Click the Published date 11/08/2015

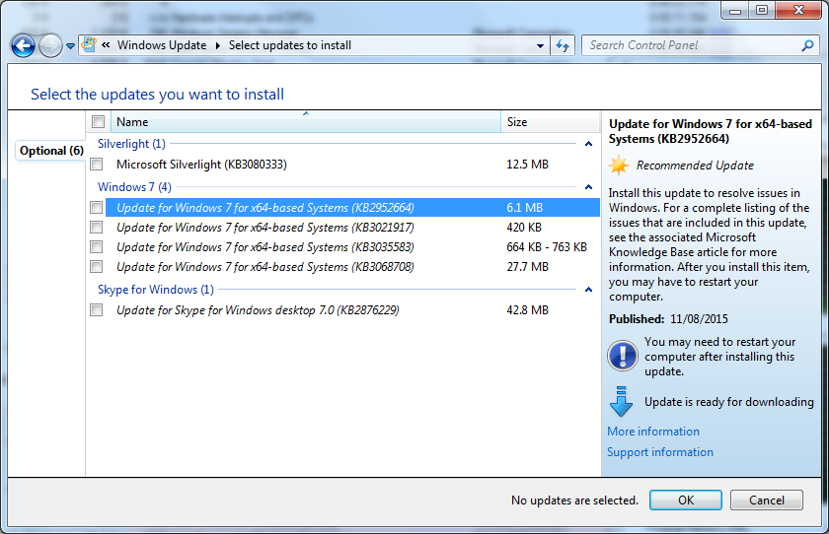699,319
